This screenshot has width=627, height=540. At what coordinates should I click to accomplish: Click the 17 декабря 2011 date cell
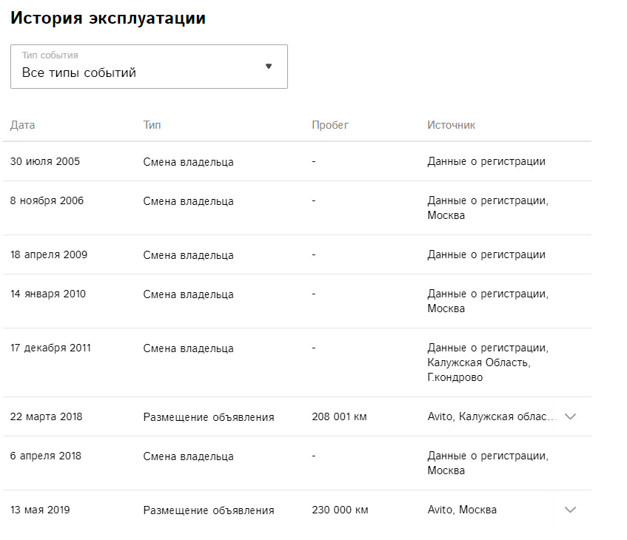pos(50,348)
